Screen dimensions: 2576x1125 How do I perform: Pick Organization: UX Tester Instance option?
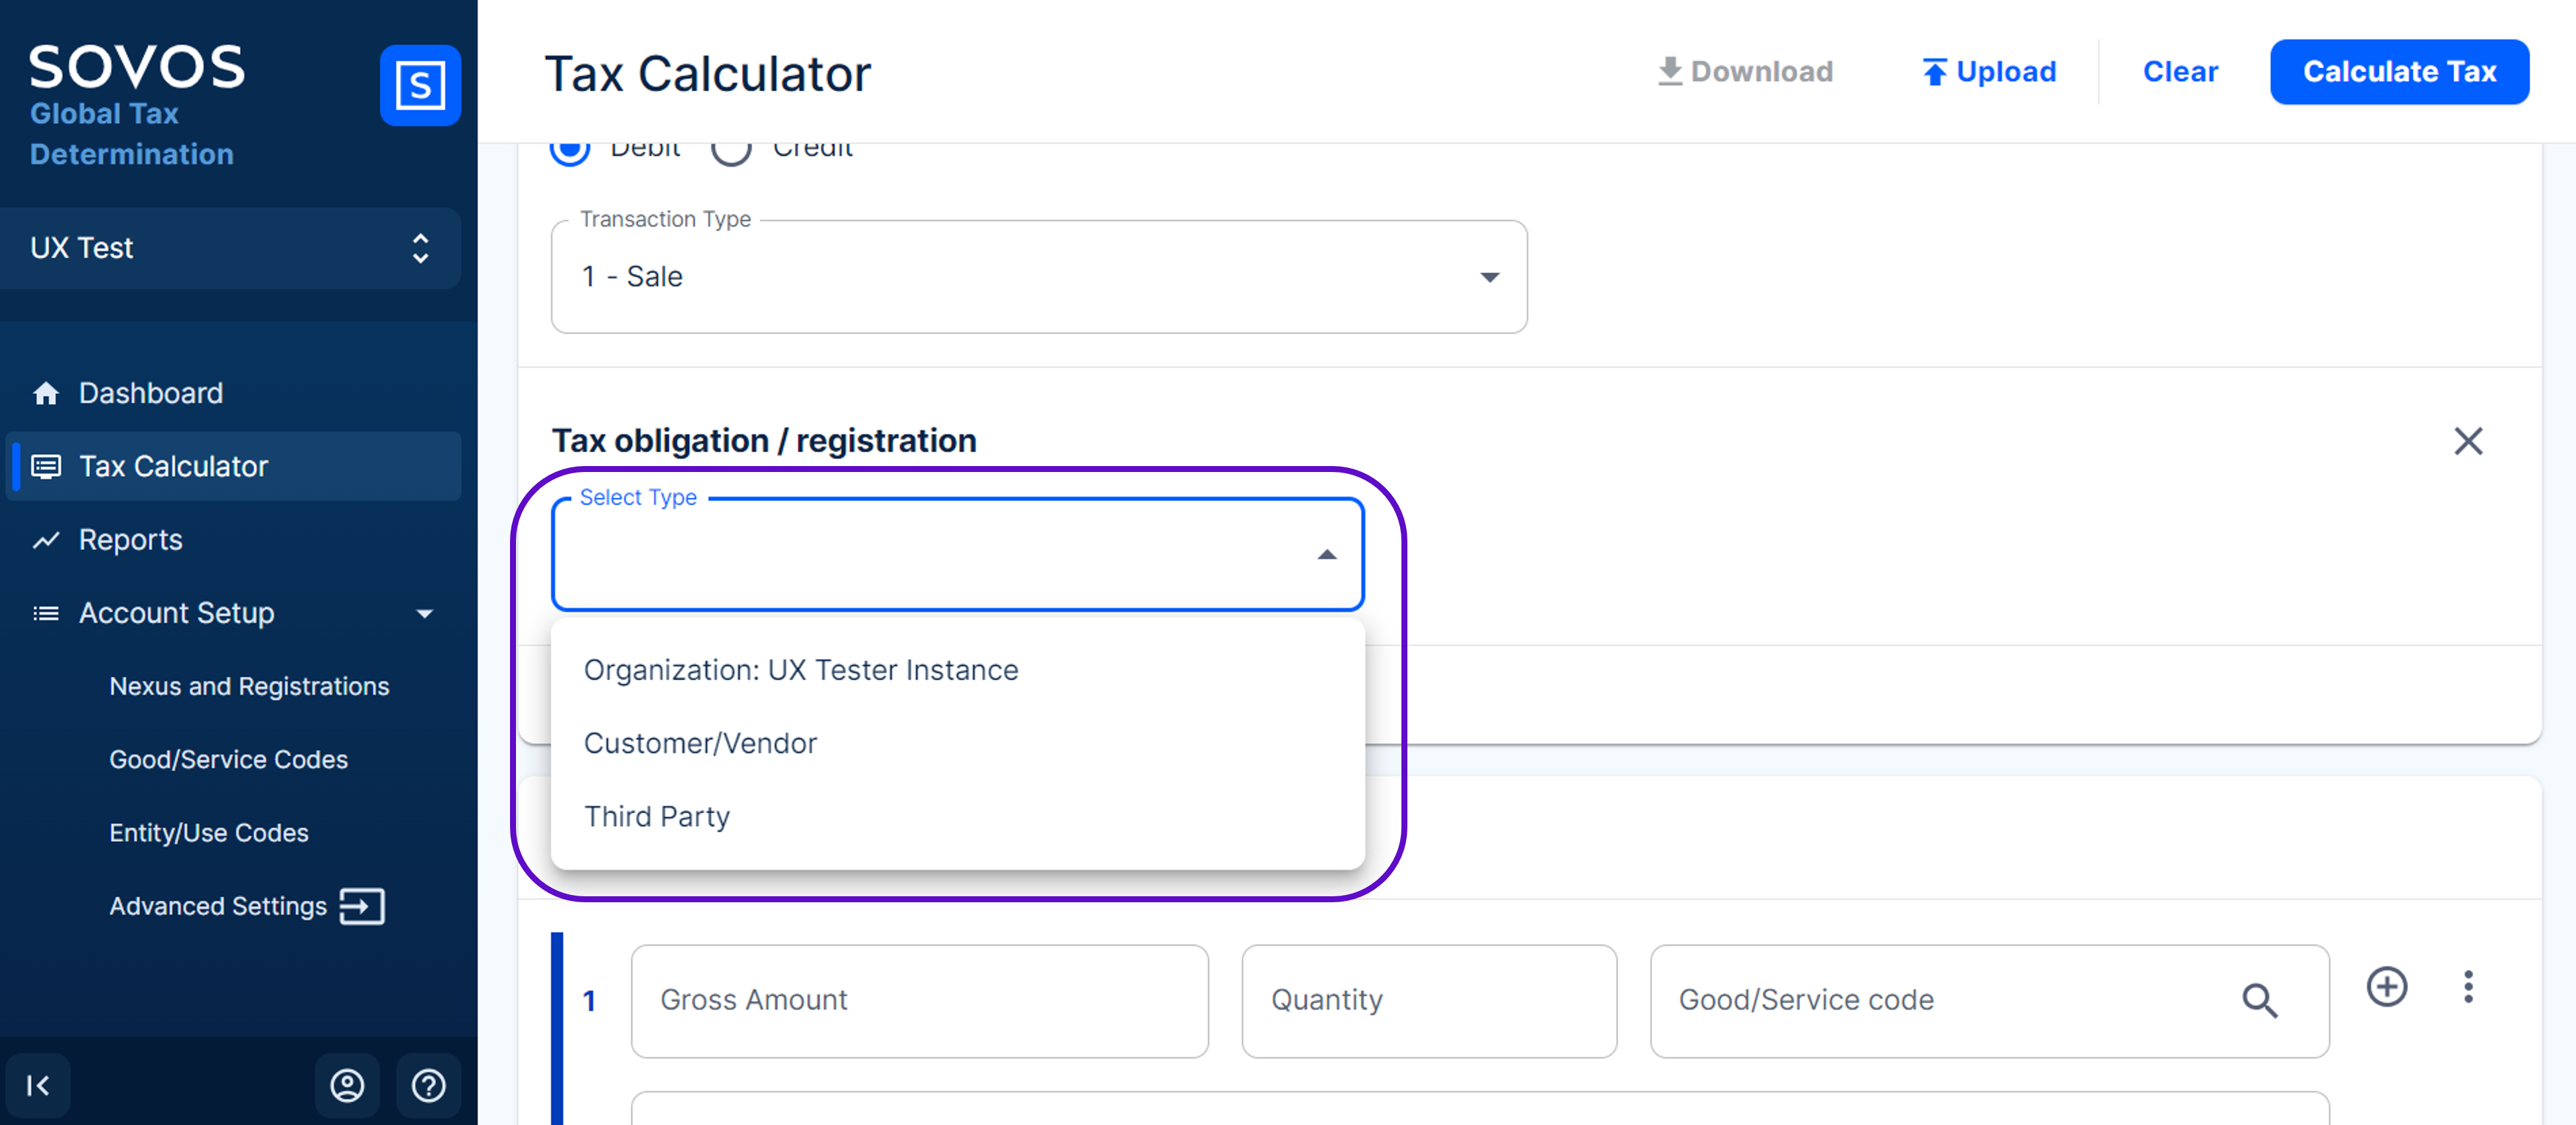click(800, 670)
